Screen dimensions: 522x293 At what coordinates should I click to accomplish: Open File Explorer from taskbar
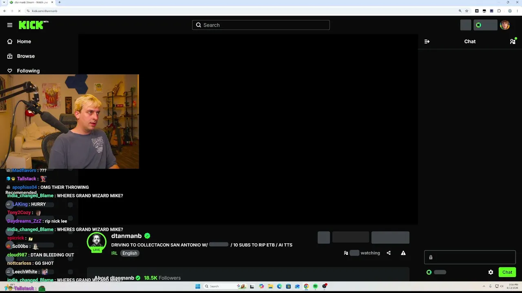tap(270, 286)
